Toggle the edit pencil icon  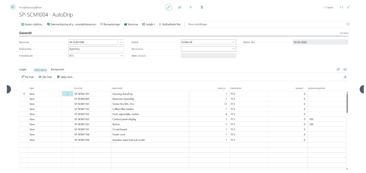tap(169, 7)
